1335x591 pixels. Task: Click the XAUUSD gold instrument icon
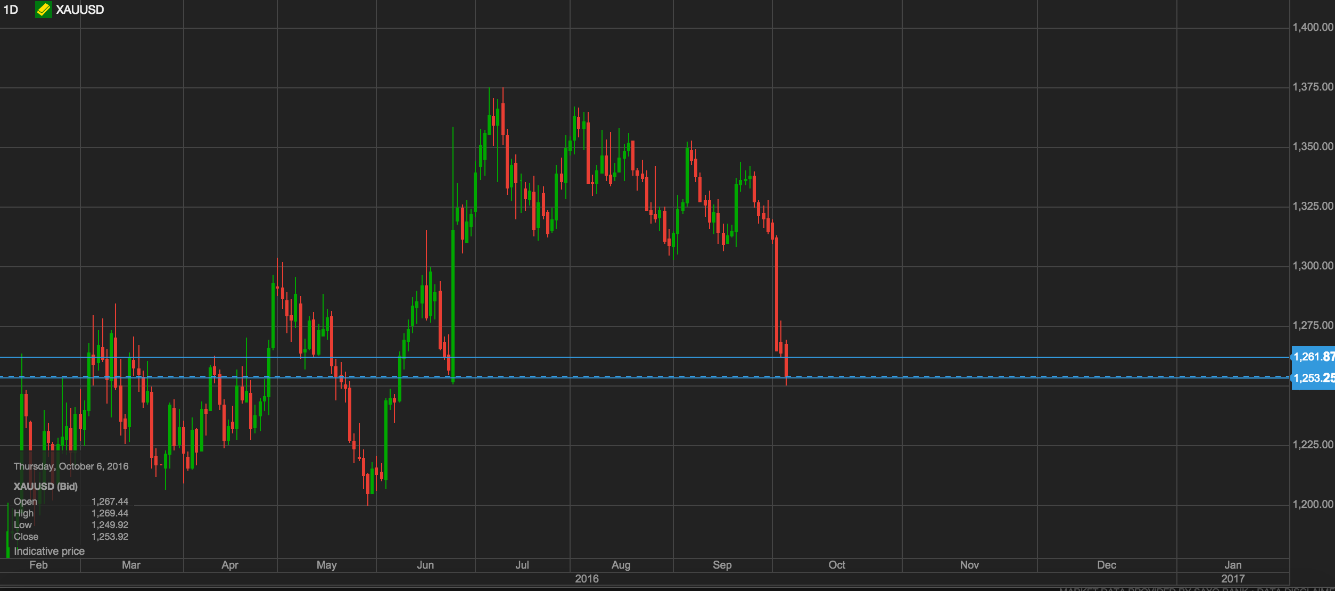(43, 10)
